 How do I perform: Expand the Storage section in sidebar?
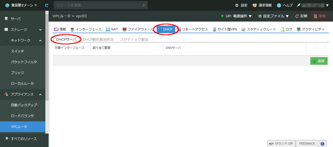pos(40,30)
